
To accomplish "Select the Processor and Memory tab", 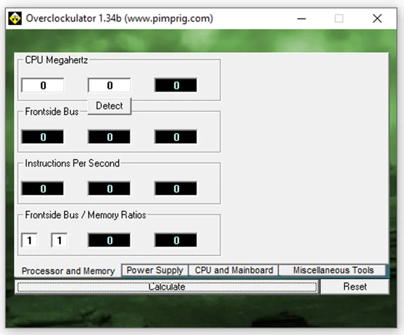I will point(68,271).
